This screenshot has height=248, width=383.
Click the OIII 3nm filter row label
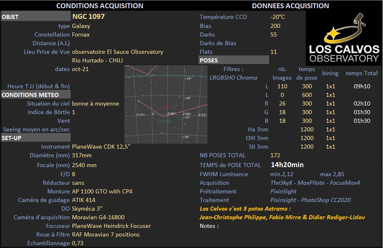257,138
